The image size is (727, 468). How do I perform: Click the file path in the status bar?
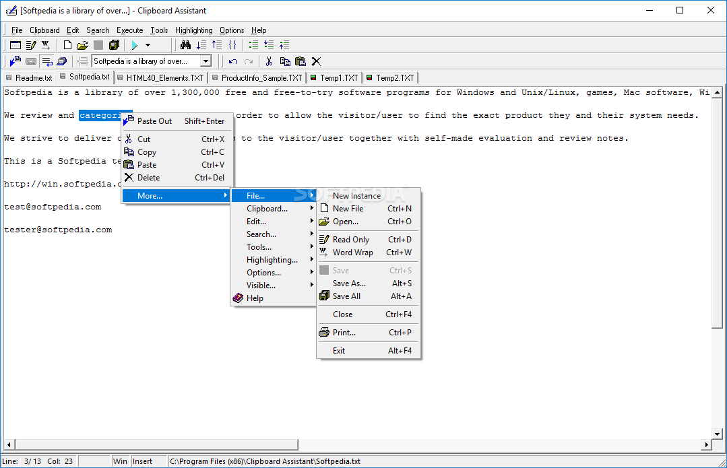point(265,461)
